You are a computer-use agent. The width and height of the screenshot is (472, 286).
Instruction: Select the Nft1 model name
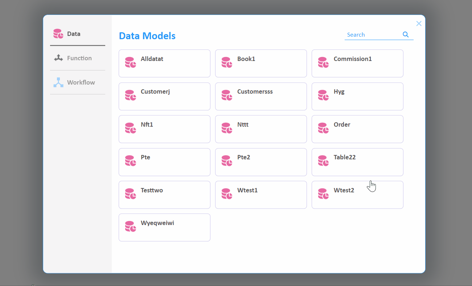coord(147,124)
